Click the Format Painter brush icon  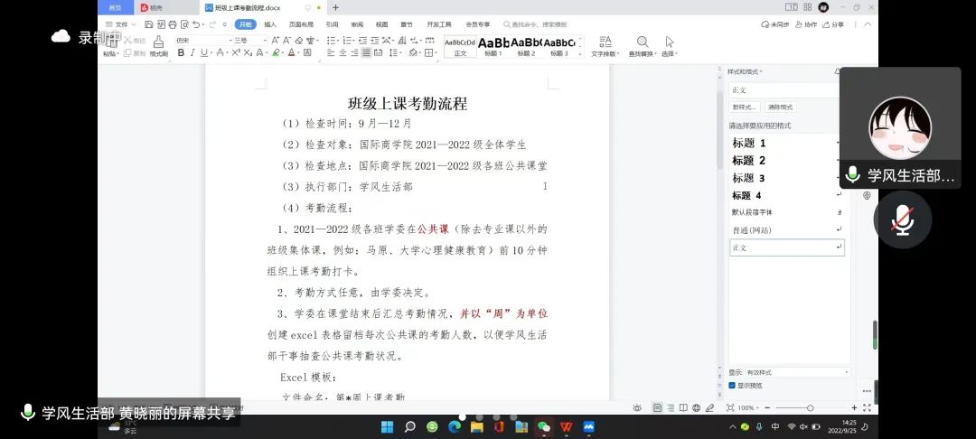point(158,45)
